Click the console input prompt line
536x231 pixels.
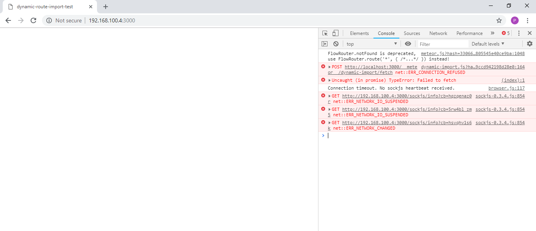coord(427,136)
